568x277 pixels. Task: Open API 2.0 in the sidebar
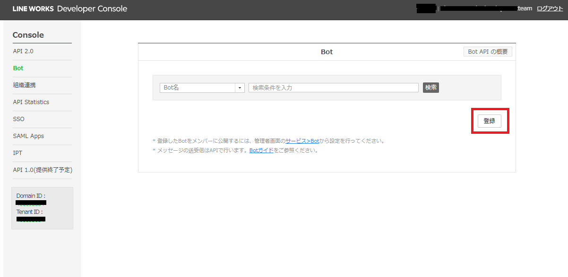point(23,51)
